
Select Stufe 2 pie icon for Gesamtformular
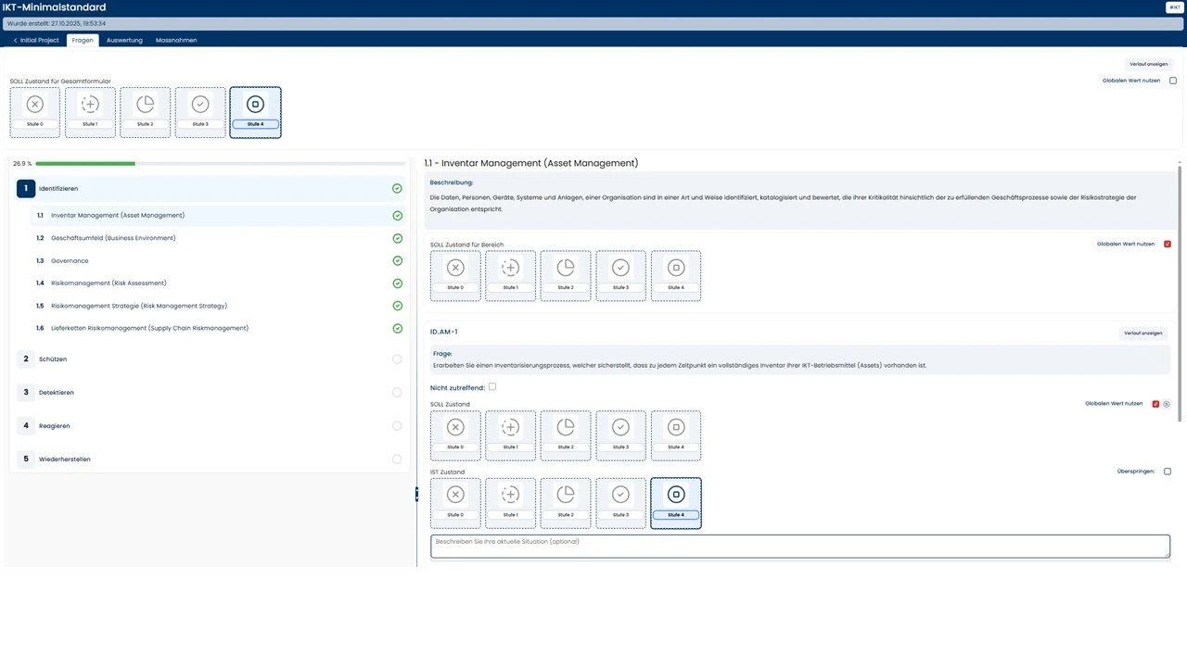[146, 105]
